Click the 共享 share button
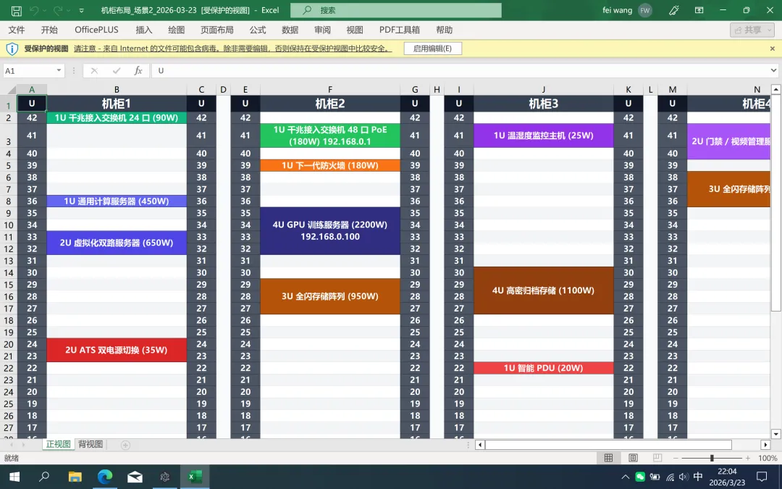The height and width of the screenshot is (489, 782). (752, 30)
